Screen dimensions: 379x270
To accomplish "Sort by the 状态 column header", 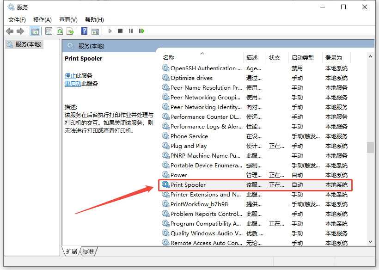I will coord(277,57).
